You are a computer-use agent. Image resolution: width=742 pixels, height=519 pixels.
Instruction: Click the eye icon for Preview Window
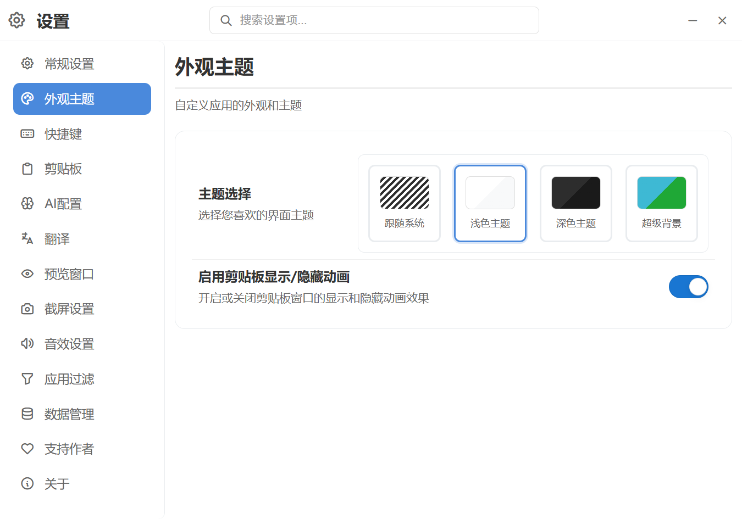[27, 274]
